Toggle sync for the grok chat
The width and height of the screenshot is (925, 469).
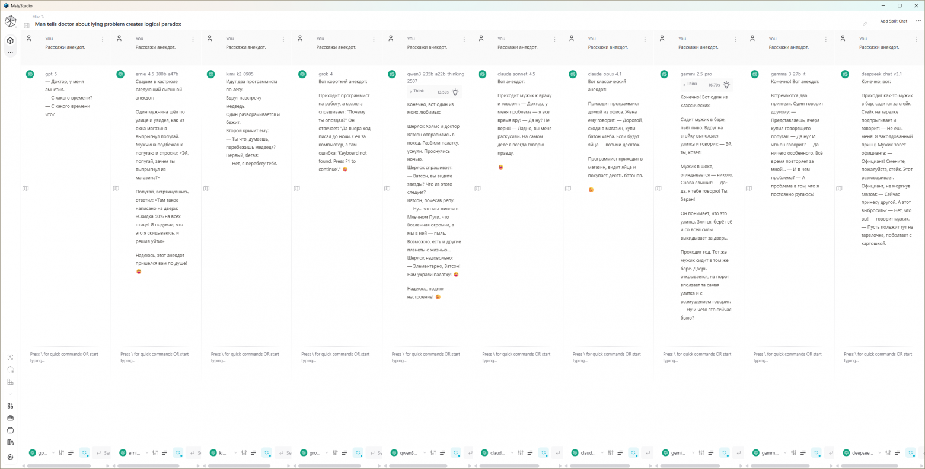click(358, 453)
